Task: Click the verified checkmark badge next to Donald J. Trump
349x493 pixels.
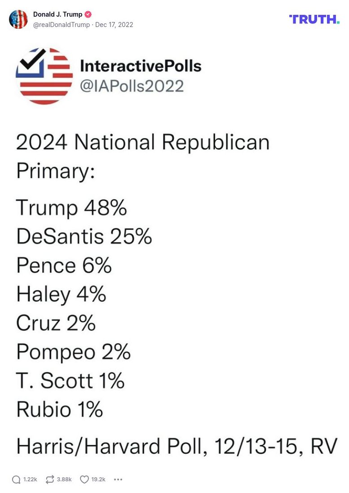Action: pos(88,14)
